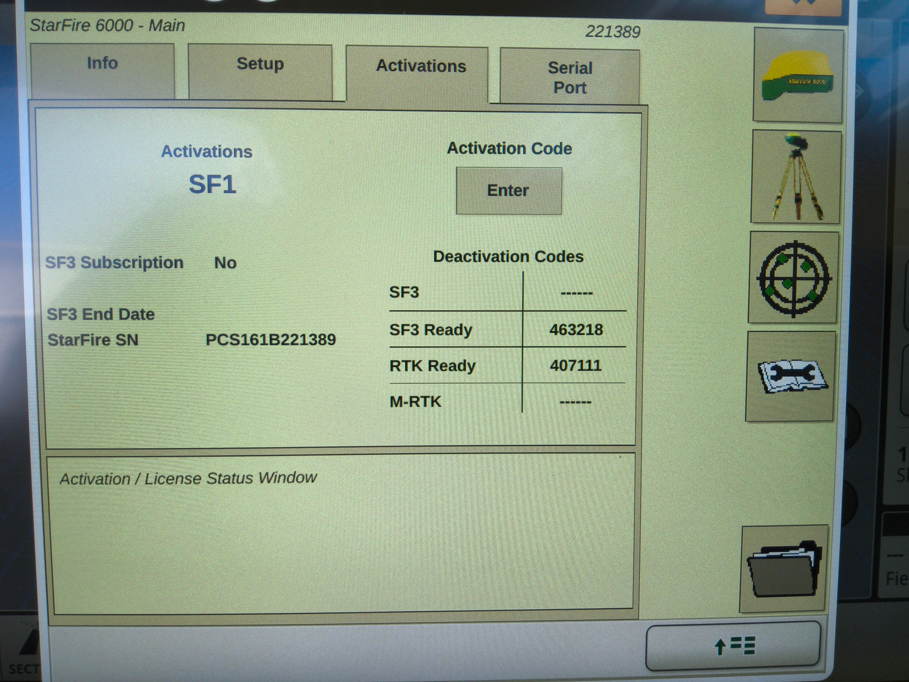Click the StarFire SN label
The height and width of the screenshot is (682, 909).
93,340
